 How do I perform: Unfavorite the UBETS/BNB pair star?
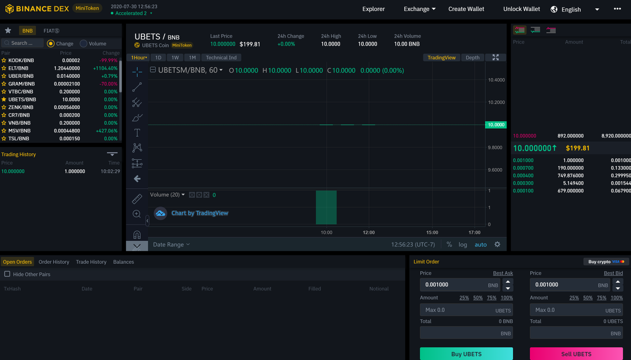(4, 99)
